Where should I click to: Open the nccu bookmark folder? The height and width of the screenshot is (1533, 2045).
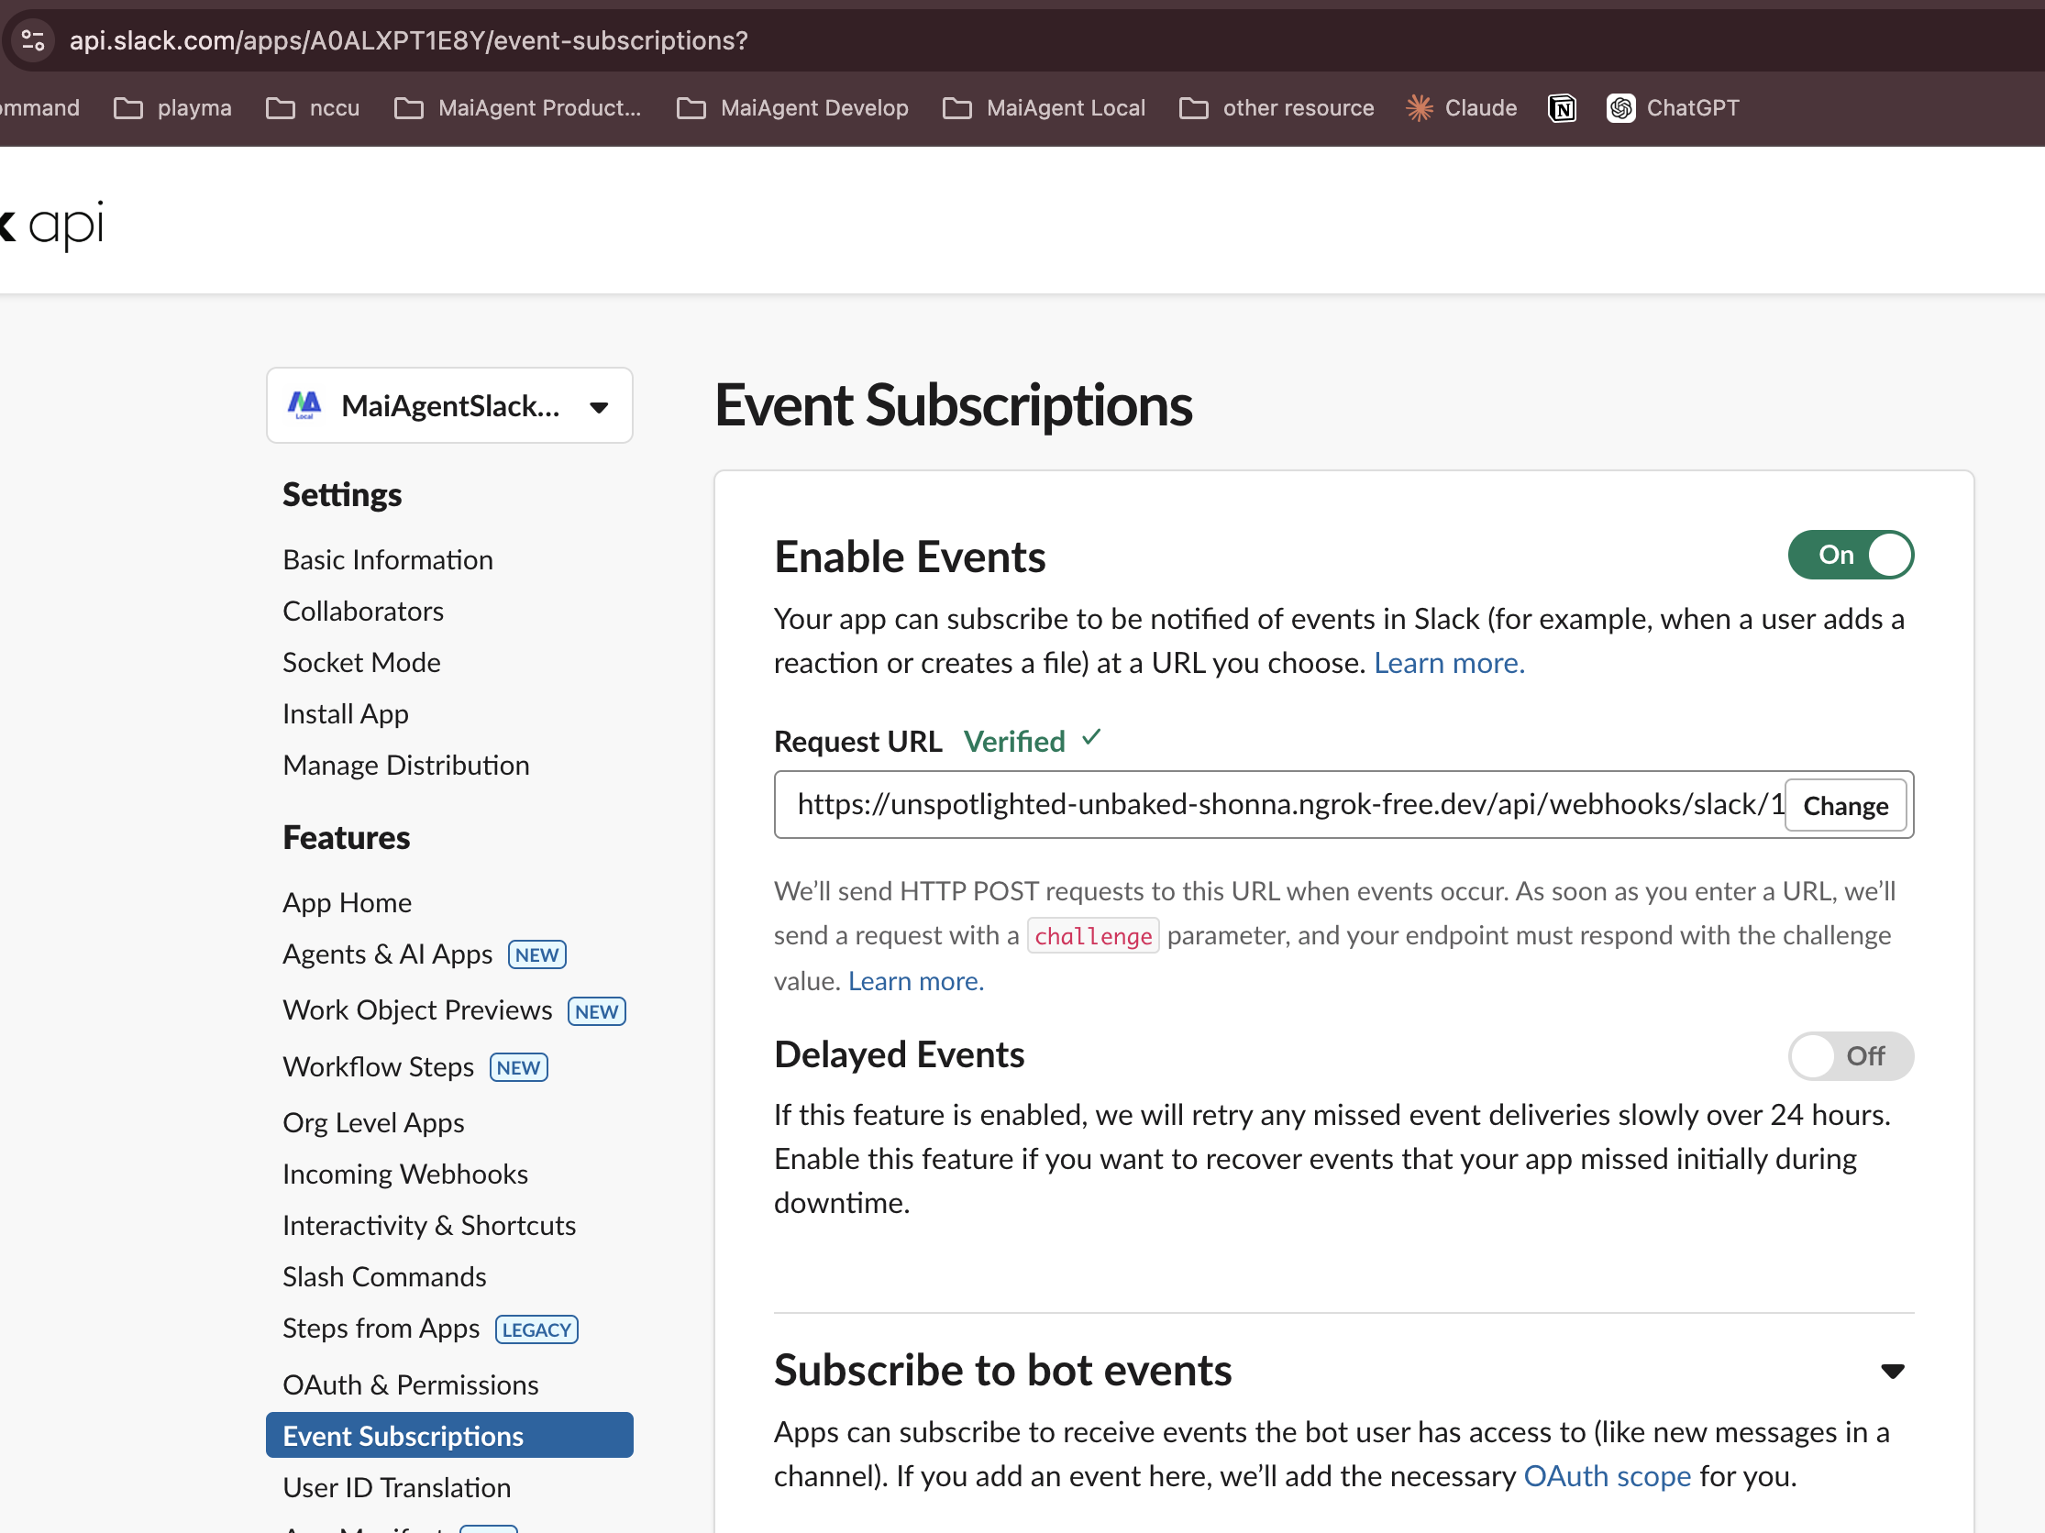(313, 108)
